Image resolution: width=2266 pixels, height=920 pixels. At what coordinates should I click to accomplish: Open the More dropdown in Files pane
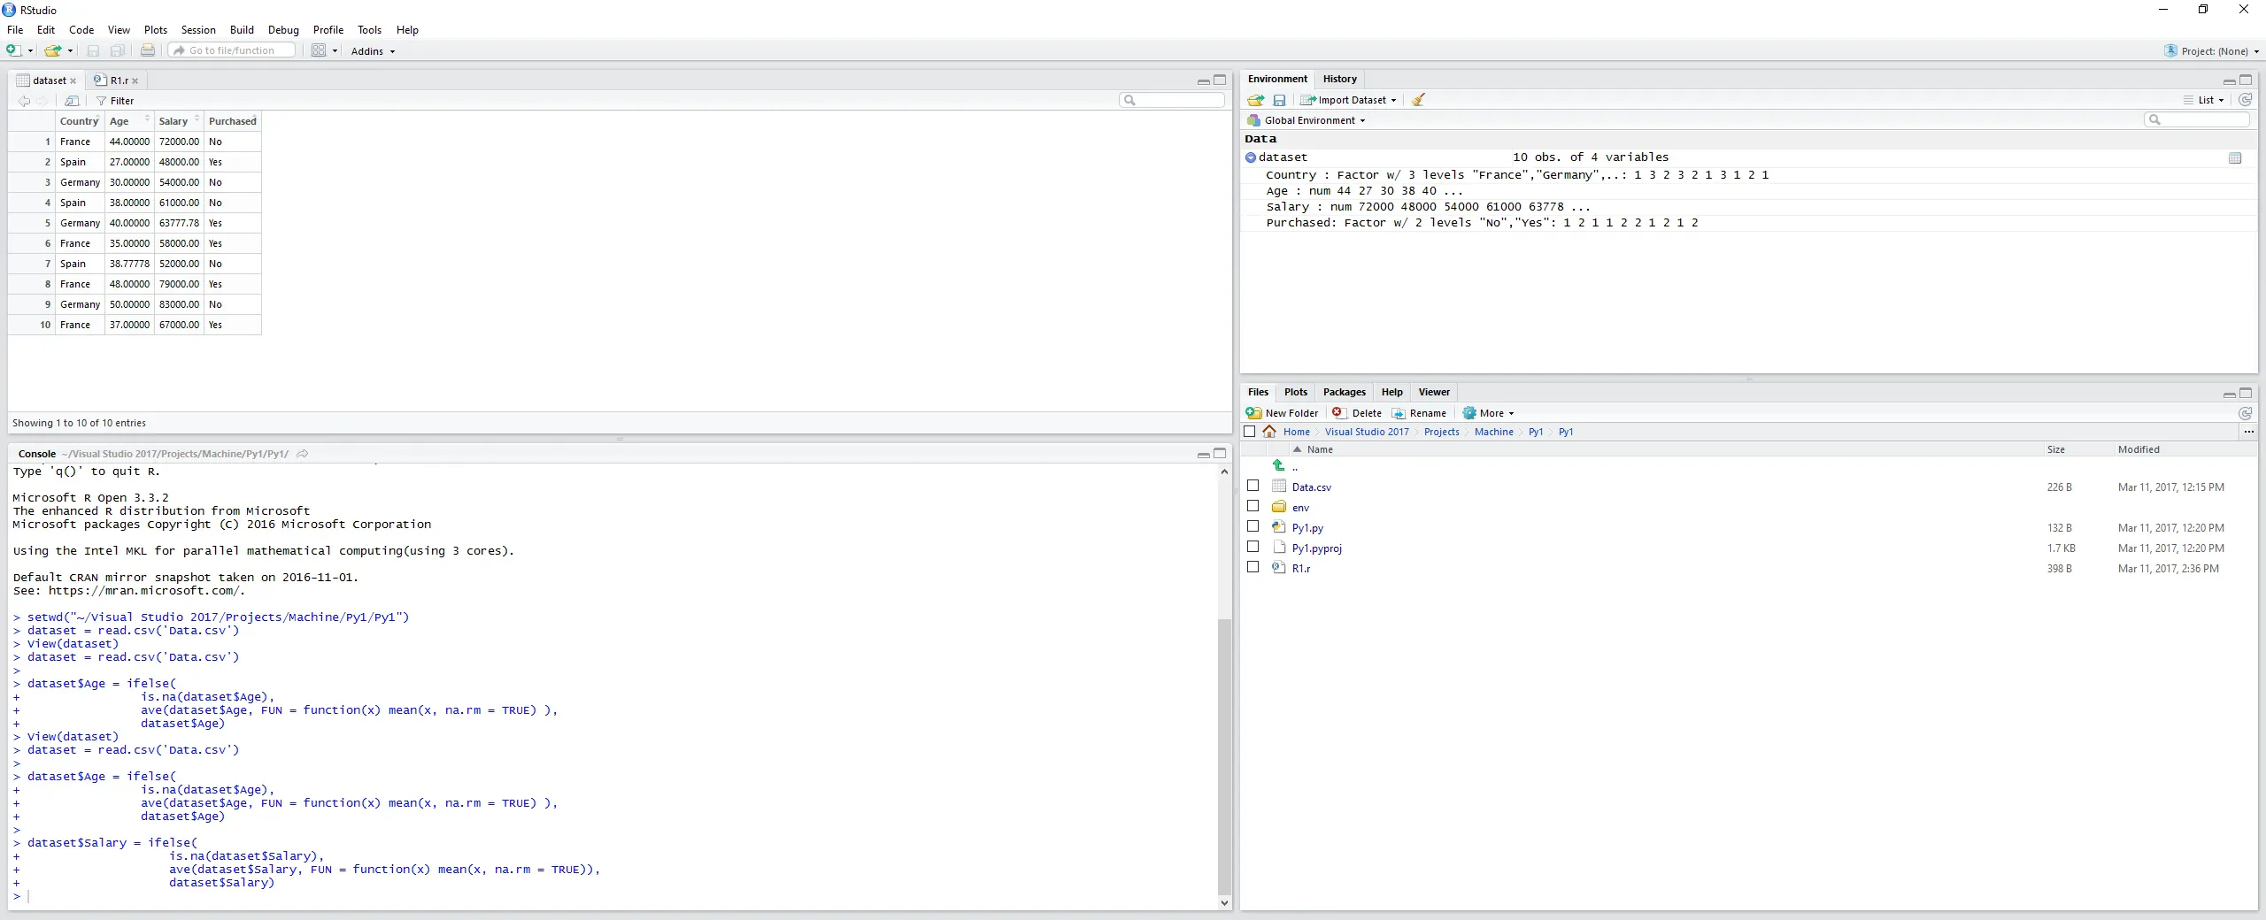(1489, 413)
